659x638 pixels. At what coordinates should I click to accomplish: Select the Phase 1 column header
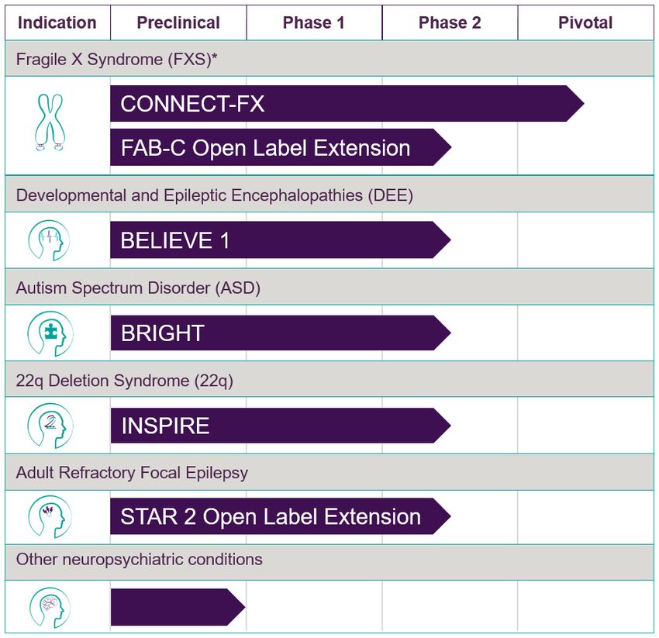(314, 22)
